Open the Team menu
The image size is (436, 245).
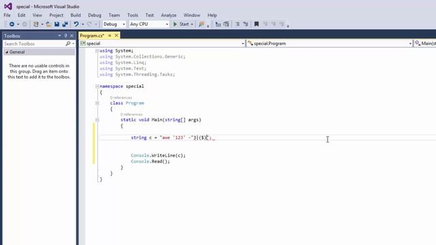[114, 15]
